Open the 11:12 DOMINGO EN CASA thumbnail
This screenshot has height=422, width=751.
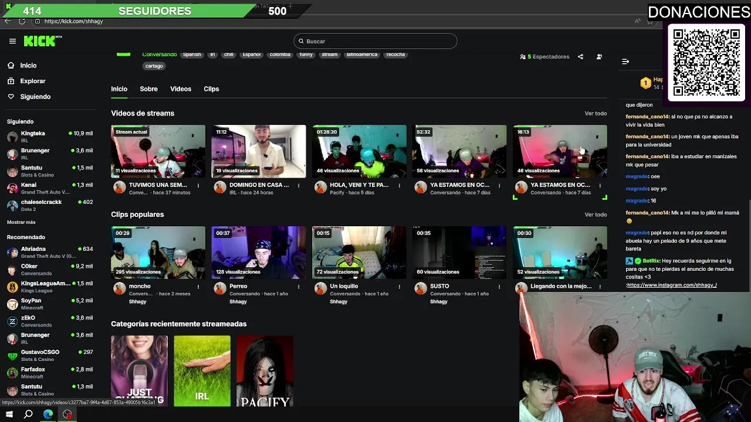click(x=259, y=151)
